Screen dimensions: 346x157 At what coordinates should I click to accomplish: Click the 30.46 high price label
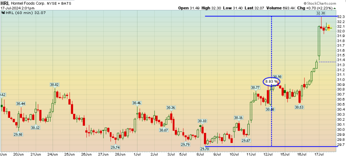(x=137, y=103)
